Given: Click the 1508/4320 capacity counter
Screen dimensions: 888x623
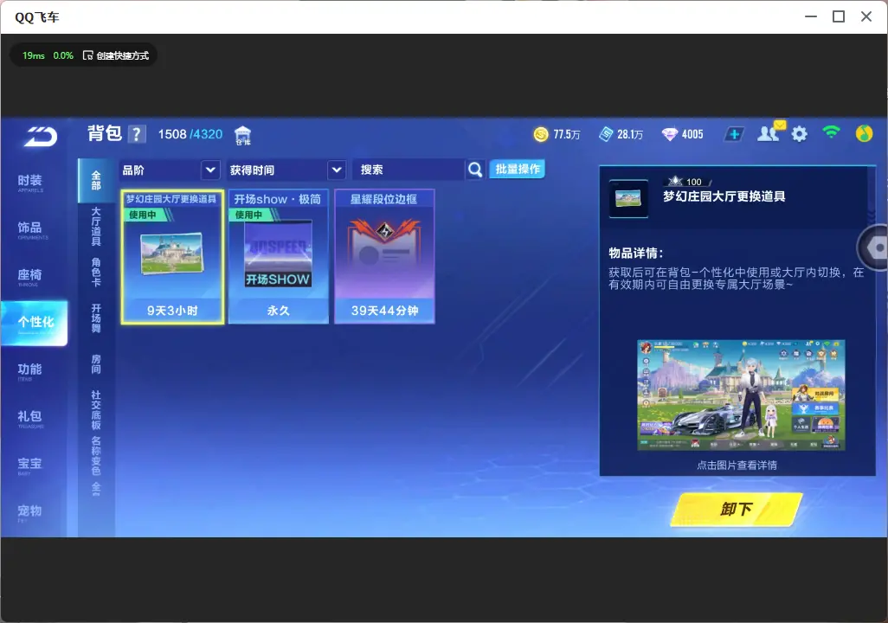Looking at the screenshot, I should [190, 134].
